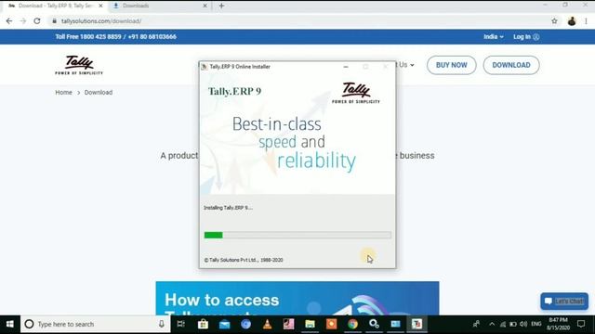This screenshot has width=595, height=334.
Task: Click the green installation progress bar
Action: click(297, 235)
